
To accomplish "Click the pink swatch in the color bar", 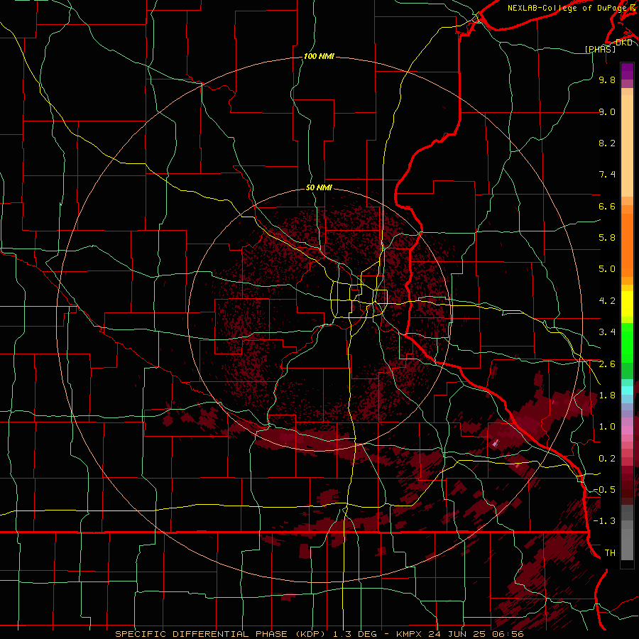I will tap(627, 430).
